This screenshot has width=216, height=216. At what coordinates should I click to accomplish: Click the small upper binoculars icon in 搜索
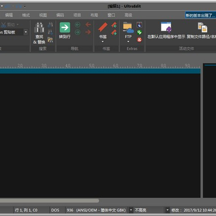50,25
